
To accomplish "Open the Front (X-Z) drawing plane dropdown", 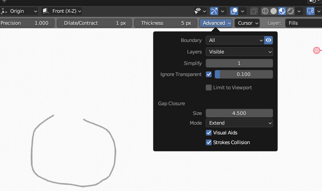I will (x=62, y=11).
